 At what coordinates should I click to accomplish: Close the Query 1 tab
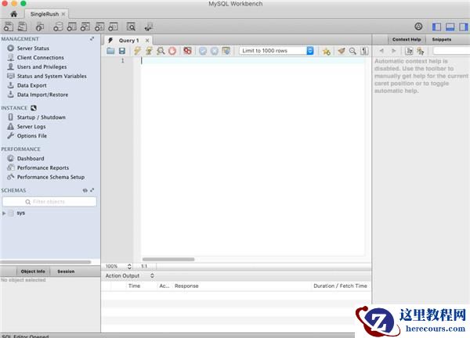147,41
